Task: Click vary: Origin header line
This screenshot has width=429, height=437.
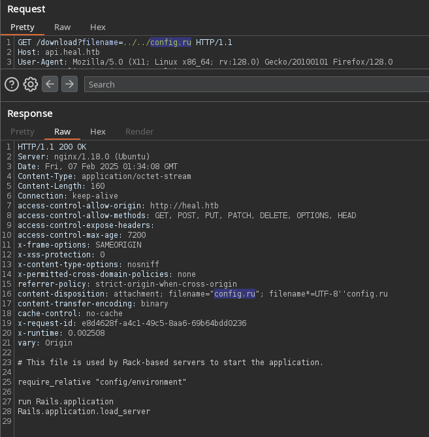Action: (x=45, y=343)
